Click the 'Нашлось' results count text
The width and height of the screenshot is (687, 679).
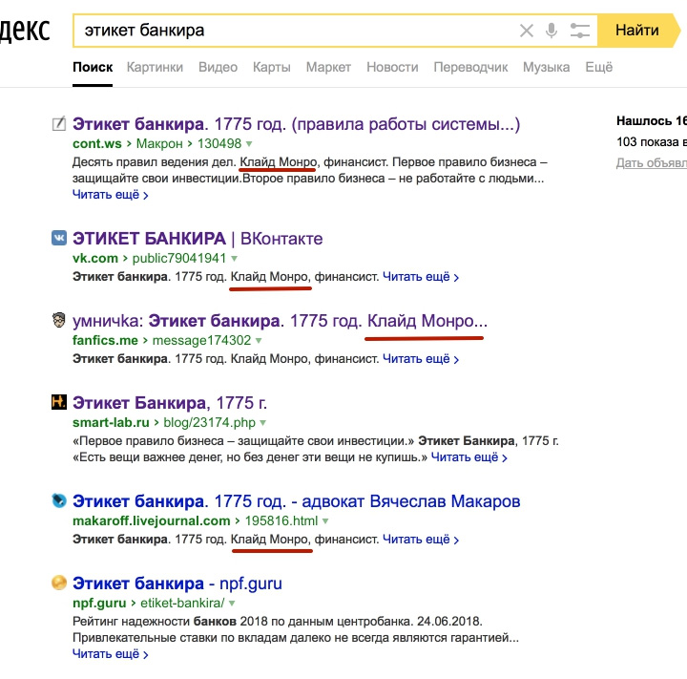[651, 120]
